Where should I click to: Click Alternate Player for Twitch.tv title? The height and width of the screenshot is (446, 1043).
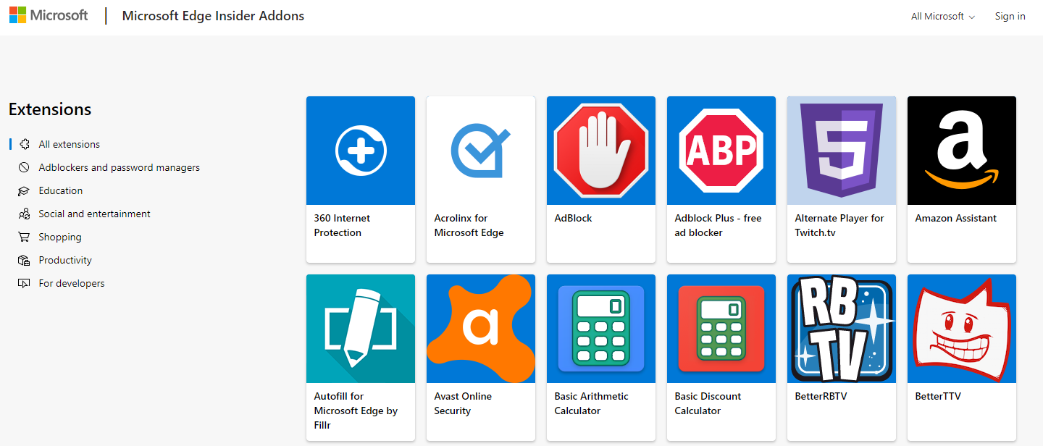[839, 225]
